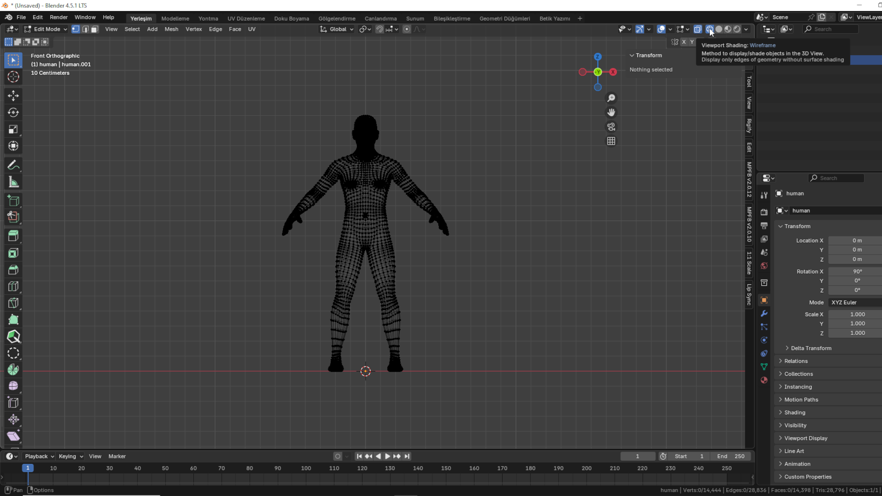Open the Mesh menu

click(171, 29)
